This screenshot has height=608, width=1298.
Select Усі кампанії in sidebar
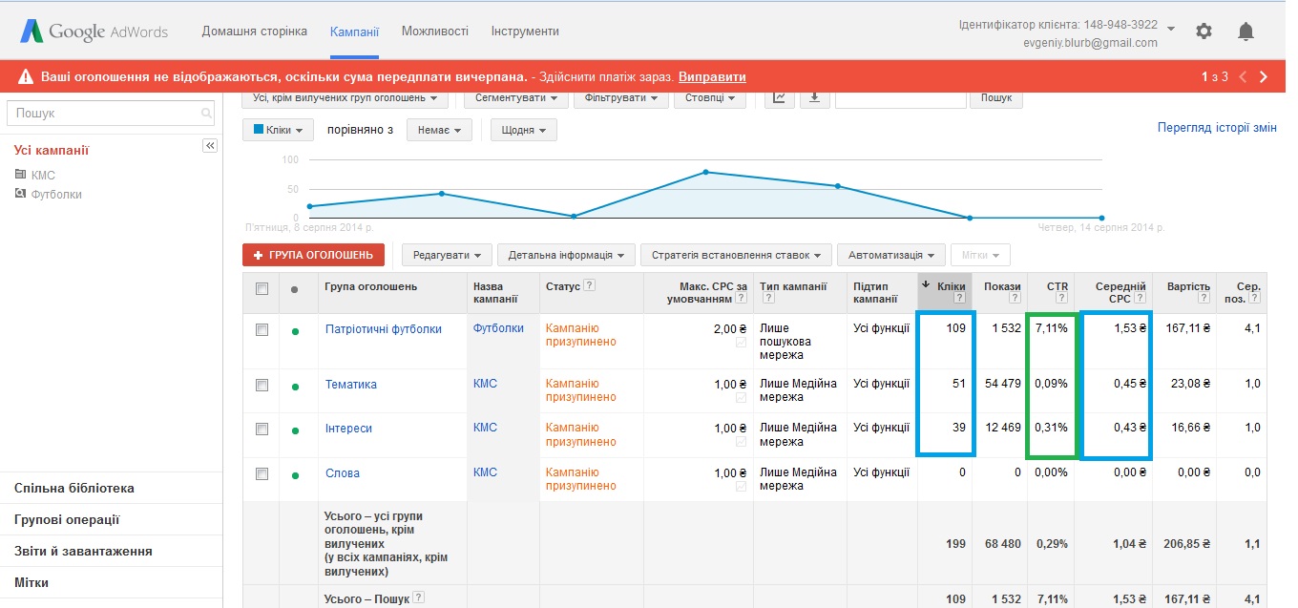52,150
